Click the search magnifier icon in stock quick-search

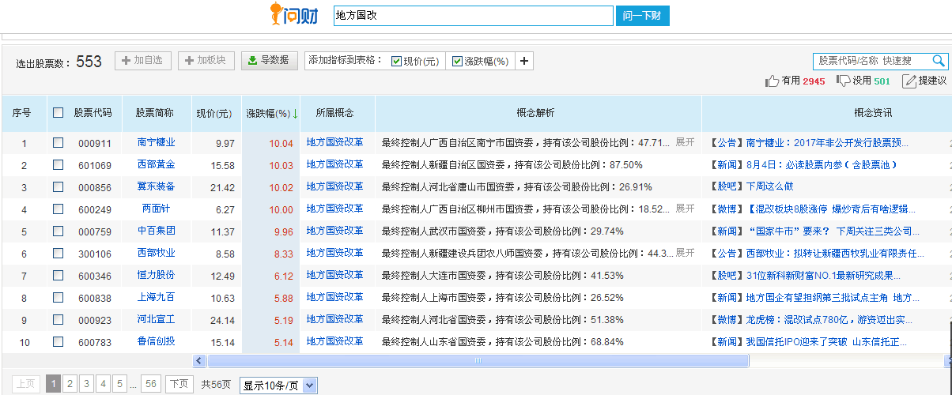click(939, 61)
